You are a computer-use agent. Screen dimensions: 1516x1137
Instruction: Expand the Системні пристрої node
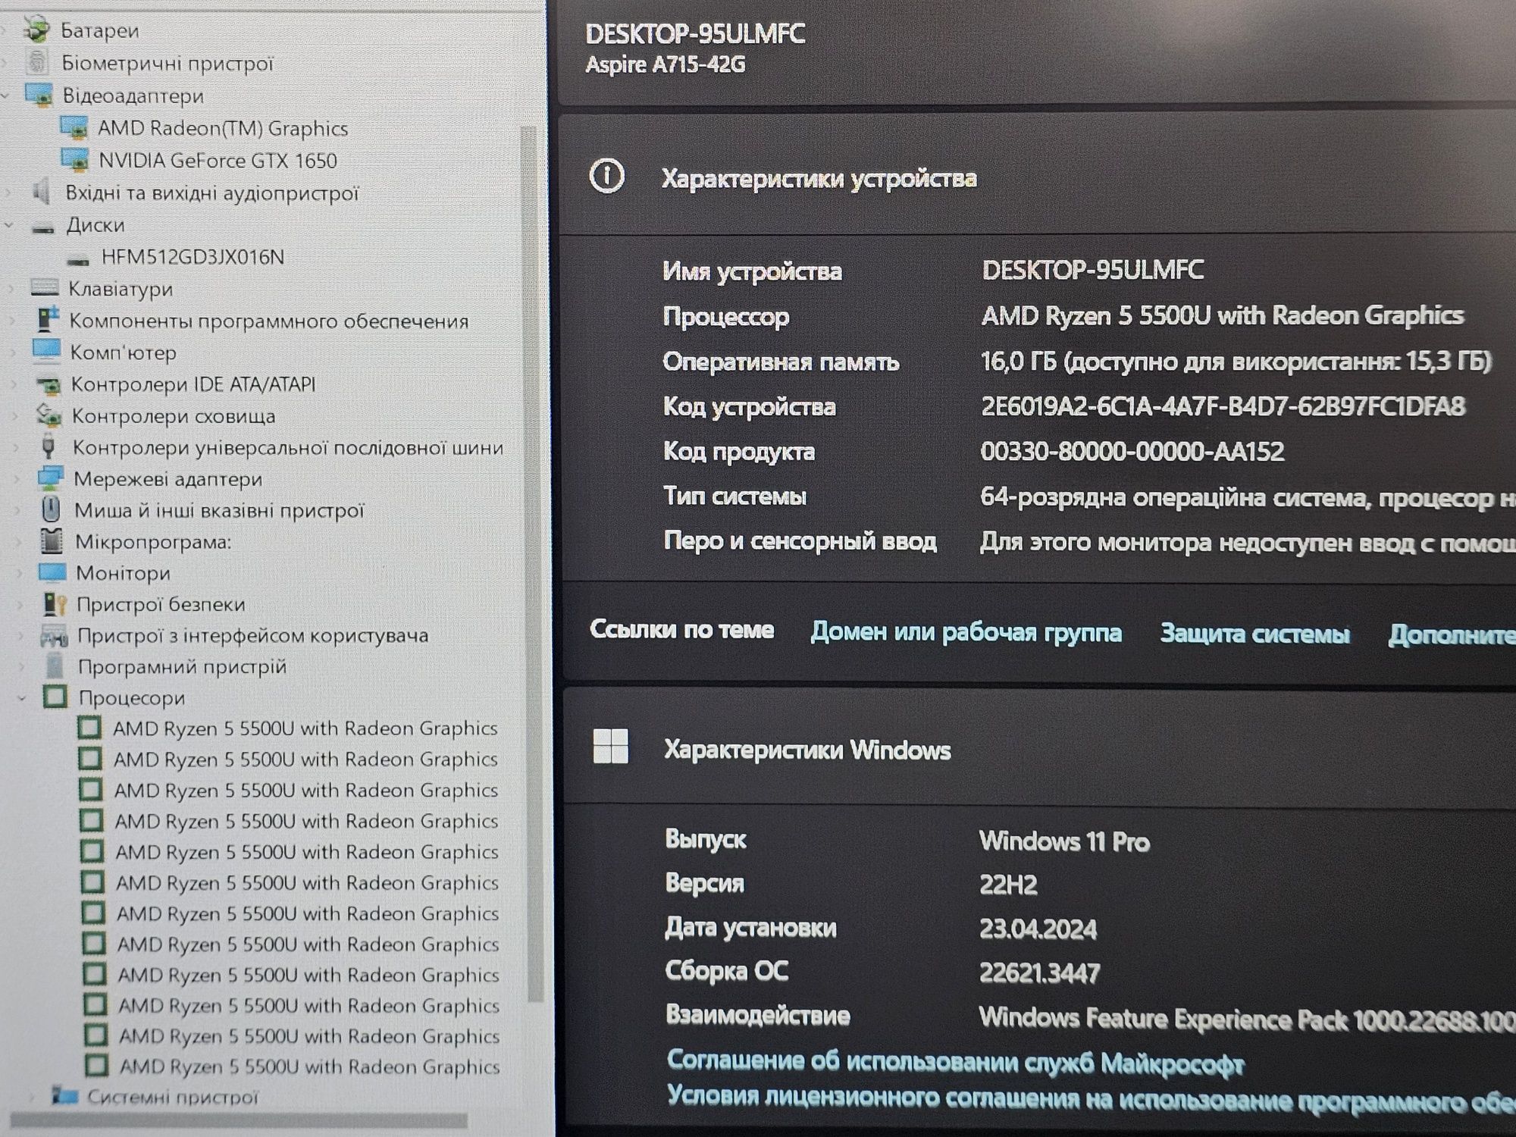32,1097
